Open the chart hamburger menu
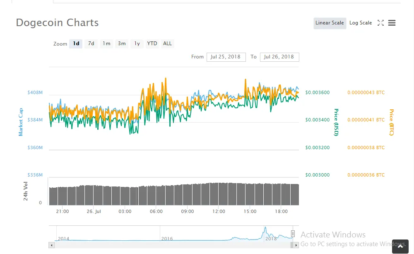The image size is (414, 254). (392, 23)
